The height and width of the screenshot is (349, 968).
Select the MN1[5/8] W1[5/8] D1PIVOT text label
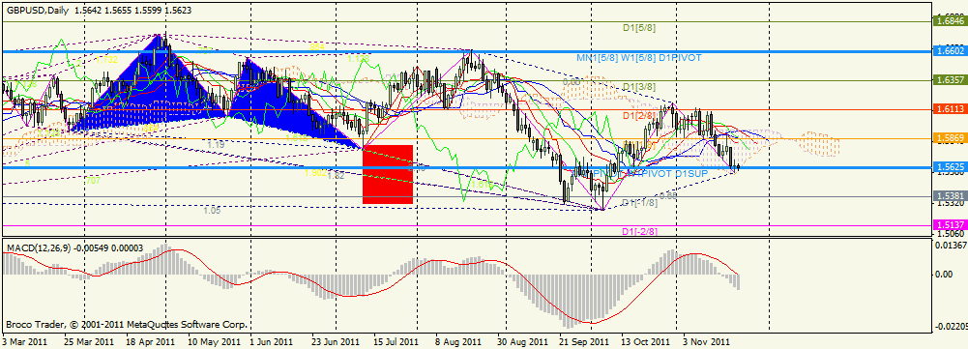click(x=639, y=57)
